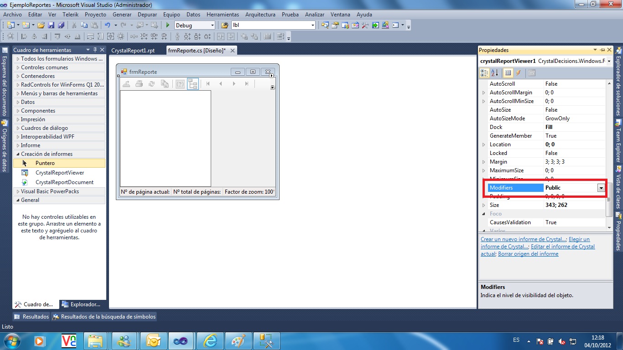Open the crystalReportViewer1 object selector dropdown

click(609, 61)
